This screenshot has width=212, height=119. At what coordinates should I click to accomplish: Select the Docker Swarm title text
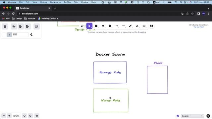pyautogui.click(x=110, y=54)
